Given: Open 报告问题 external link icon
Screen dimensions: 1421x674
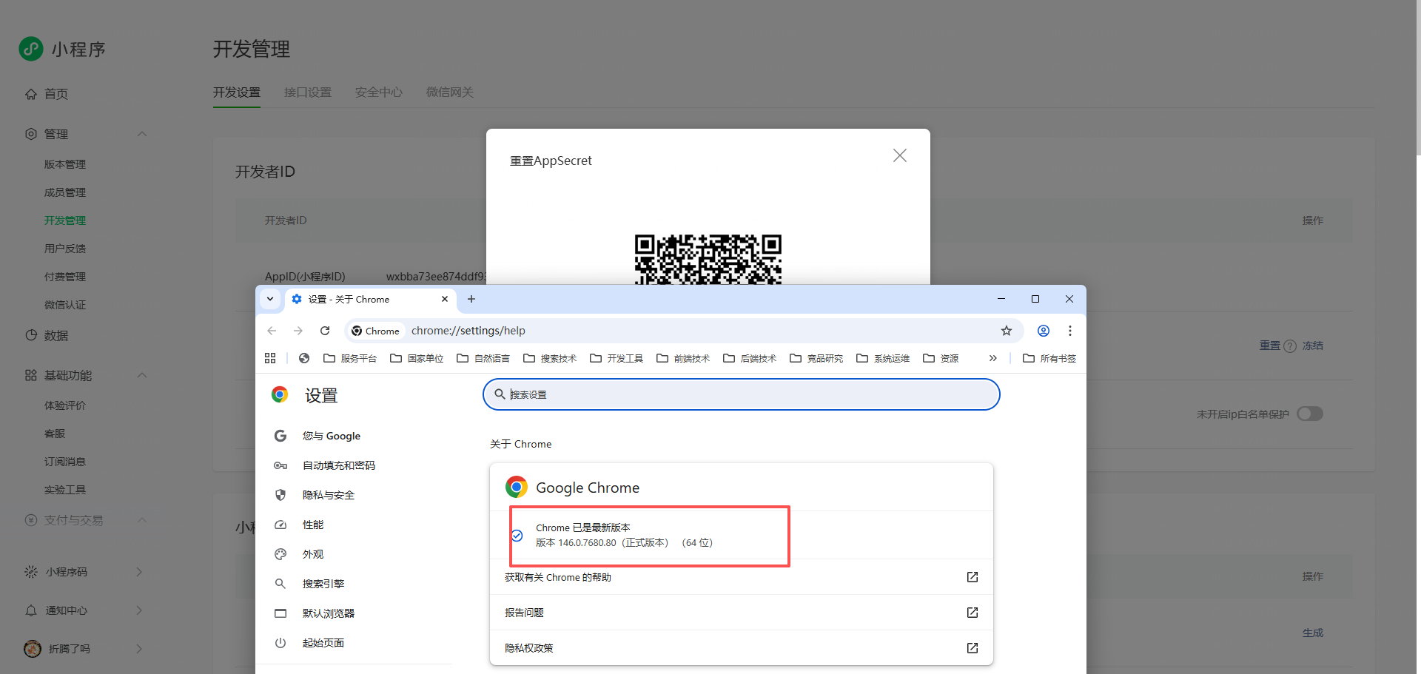Looking at the screenshot, I should tap(972, 613).
